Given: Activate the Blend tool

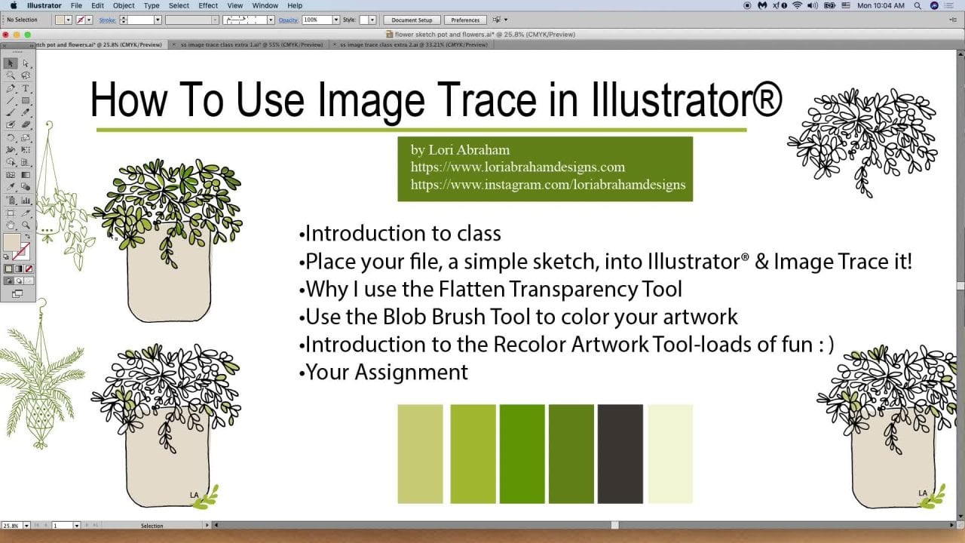Looking at the screenshot, I should [x=26, y=186].
